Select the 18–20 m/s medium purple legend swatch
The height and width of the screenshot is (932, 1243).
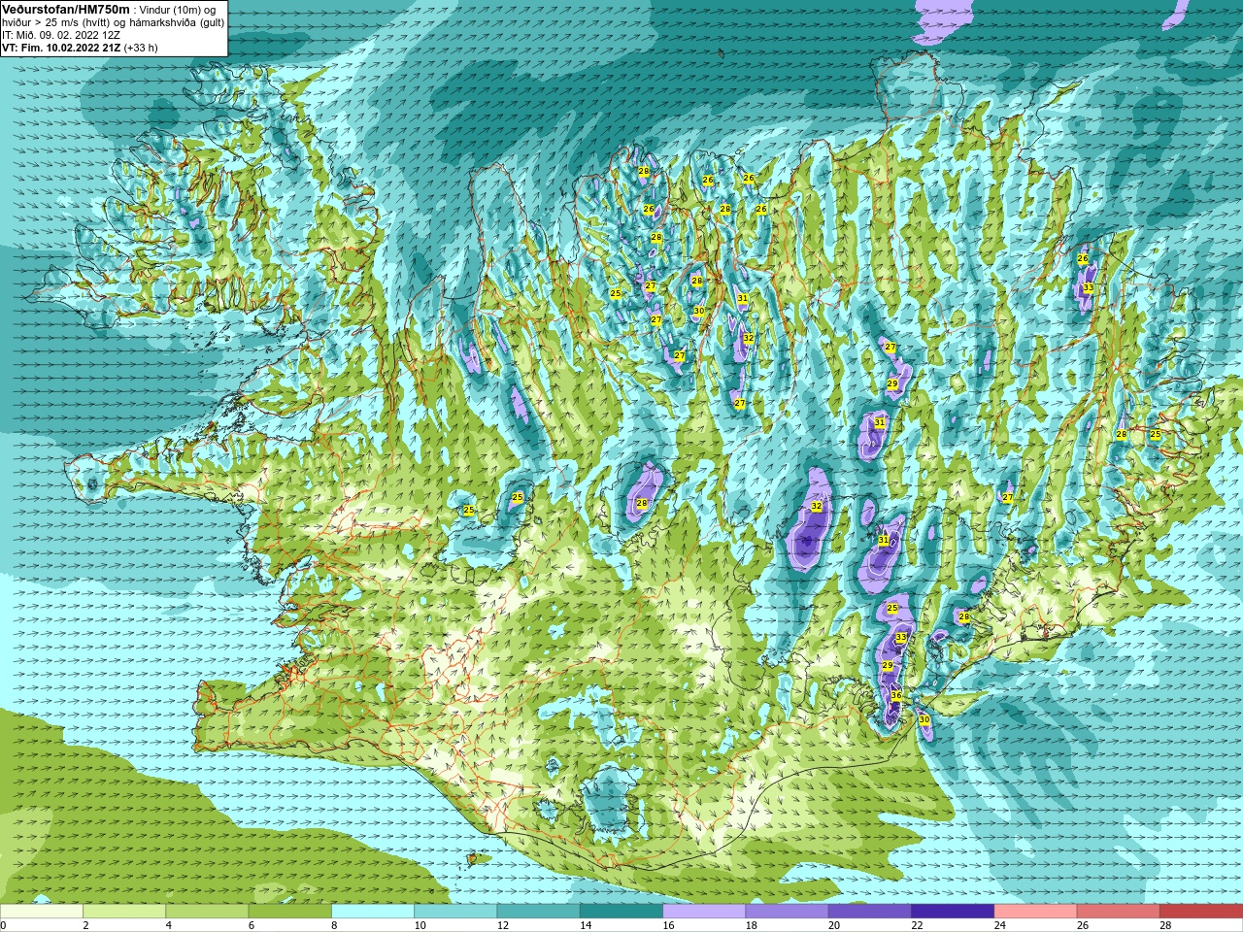click(787, 911)
